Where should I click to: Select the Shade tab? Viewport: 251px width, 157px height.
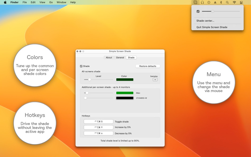pyautogui.click(x=131, y=58)
